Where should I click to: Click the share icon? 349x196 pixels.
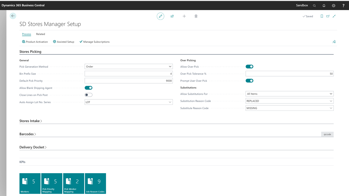pos(172,16)
